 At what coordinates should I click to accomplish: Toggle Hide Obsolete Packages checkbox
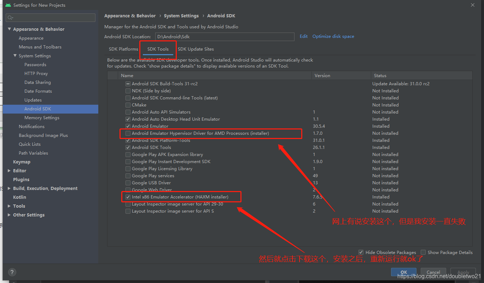(x=361, y=252)
